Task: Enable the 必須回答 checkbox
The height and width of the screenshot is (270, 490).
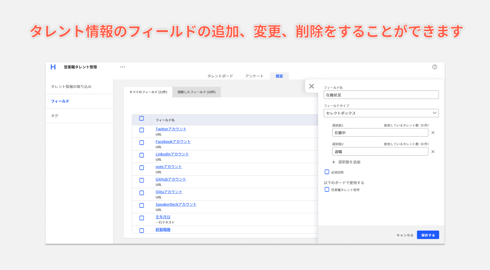Action: [327, 172]
